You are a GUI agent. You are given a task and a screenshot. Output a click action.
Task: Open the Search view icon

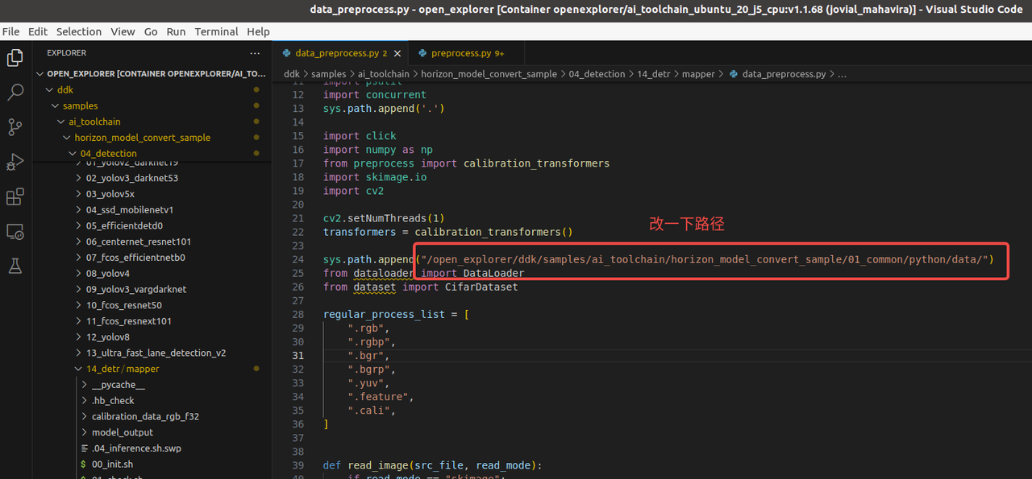pyautogui.click(x=15, y=93)
